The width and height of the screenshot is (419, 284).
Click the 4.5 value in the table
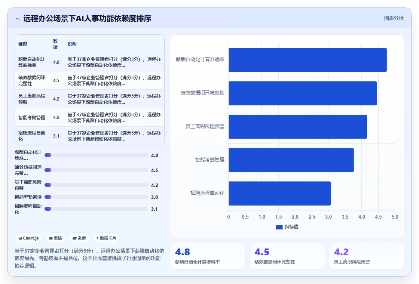tap(56, 80)
